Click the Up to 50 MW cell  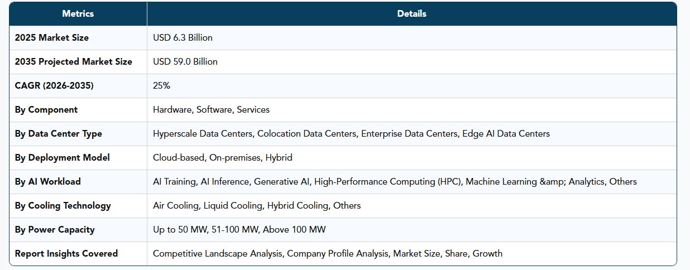click(239, 230)
